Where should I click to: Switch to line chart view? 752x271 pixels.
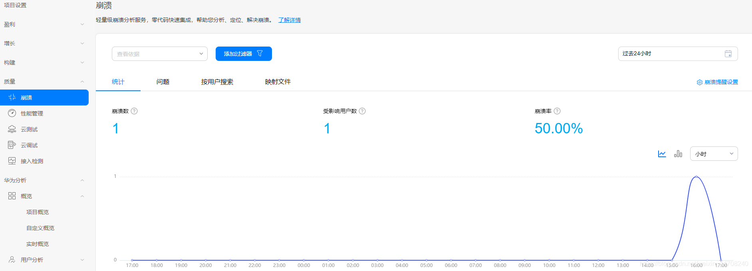click(662, 154)
